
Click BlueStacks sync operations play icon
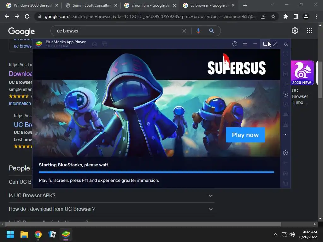tap(285, 94)
